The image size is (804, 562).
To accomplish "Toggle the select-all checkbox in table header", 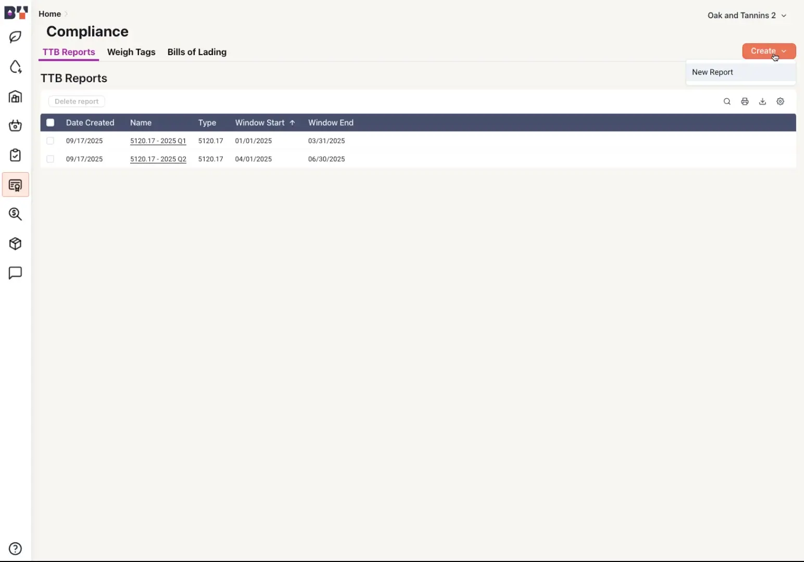I will (51, 123).
